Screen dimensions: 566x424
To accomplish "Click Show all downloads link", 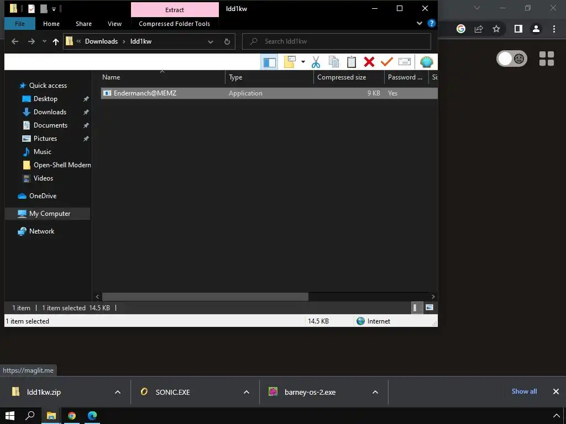I will (524, 391).
